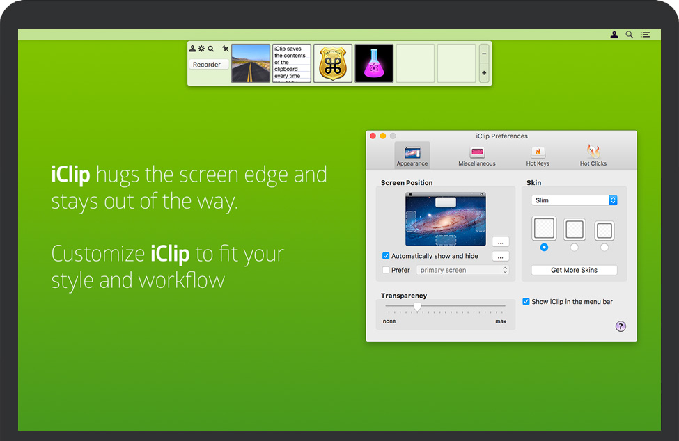Click the Get More Skins button
Viewport: 679px width, 441px height.
[574, 270]
